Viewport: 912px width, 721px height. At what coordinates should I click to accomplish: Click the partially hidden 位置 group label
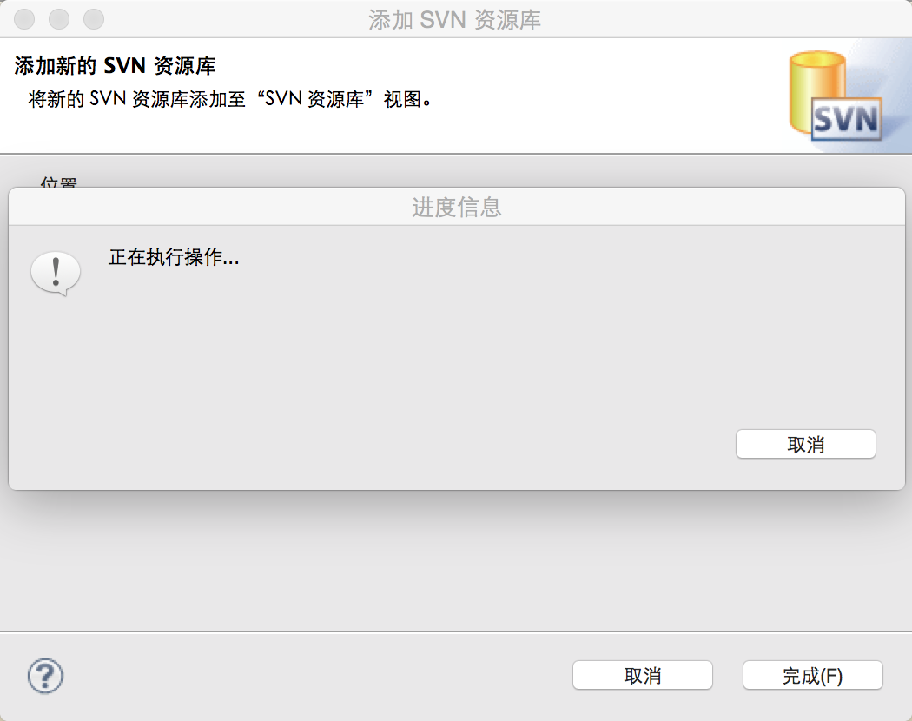coord(59,182)
